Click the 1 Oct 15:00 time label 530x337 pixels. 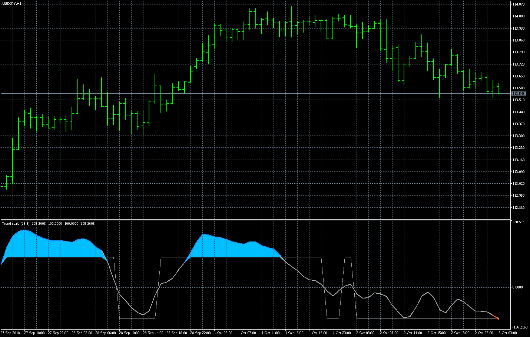click(x=295, y=333)
